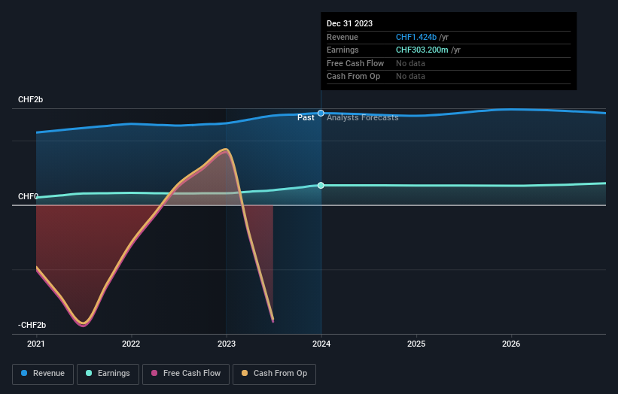Viewport: 618px width, 394px height.
Task: Click the 2024 x-axis label
Action: 321,344
